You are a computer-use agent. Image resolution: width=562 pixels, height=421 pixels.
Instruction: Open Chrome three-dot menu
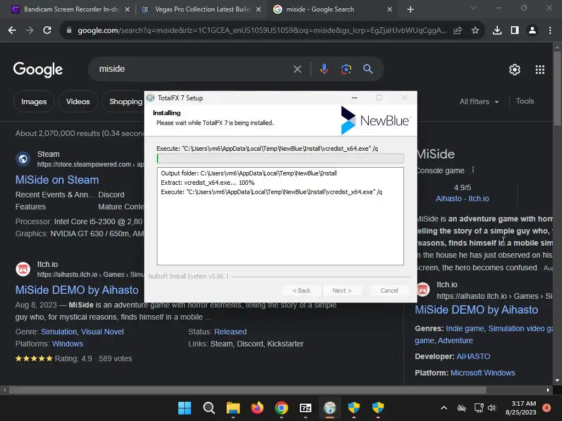(550, 31)
